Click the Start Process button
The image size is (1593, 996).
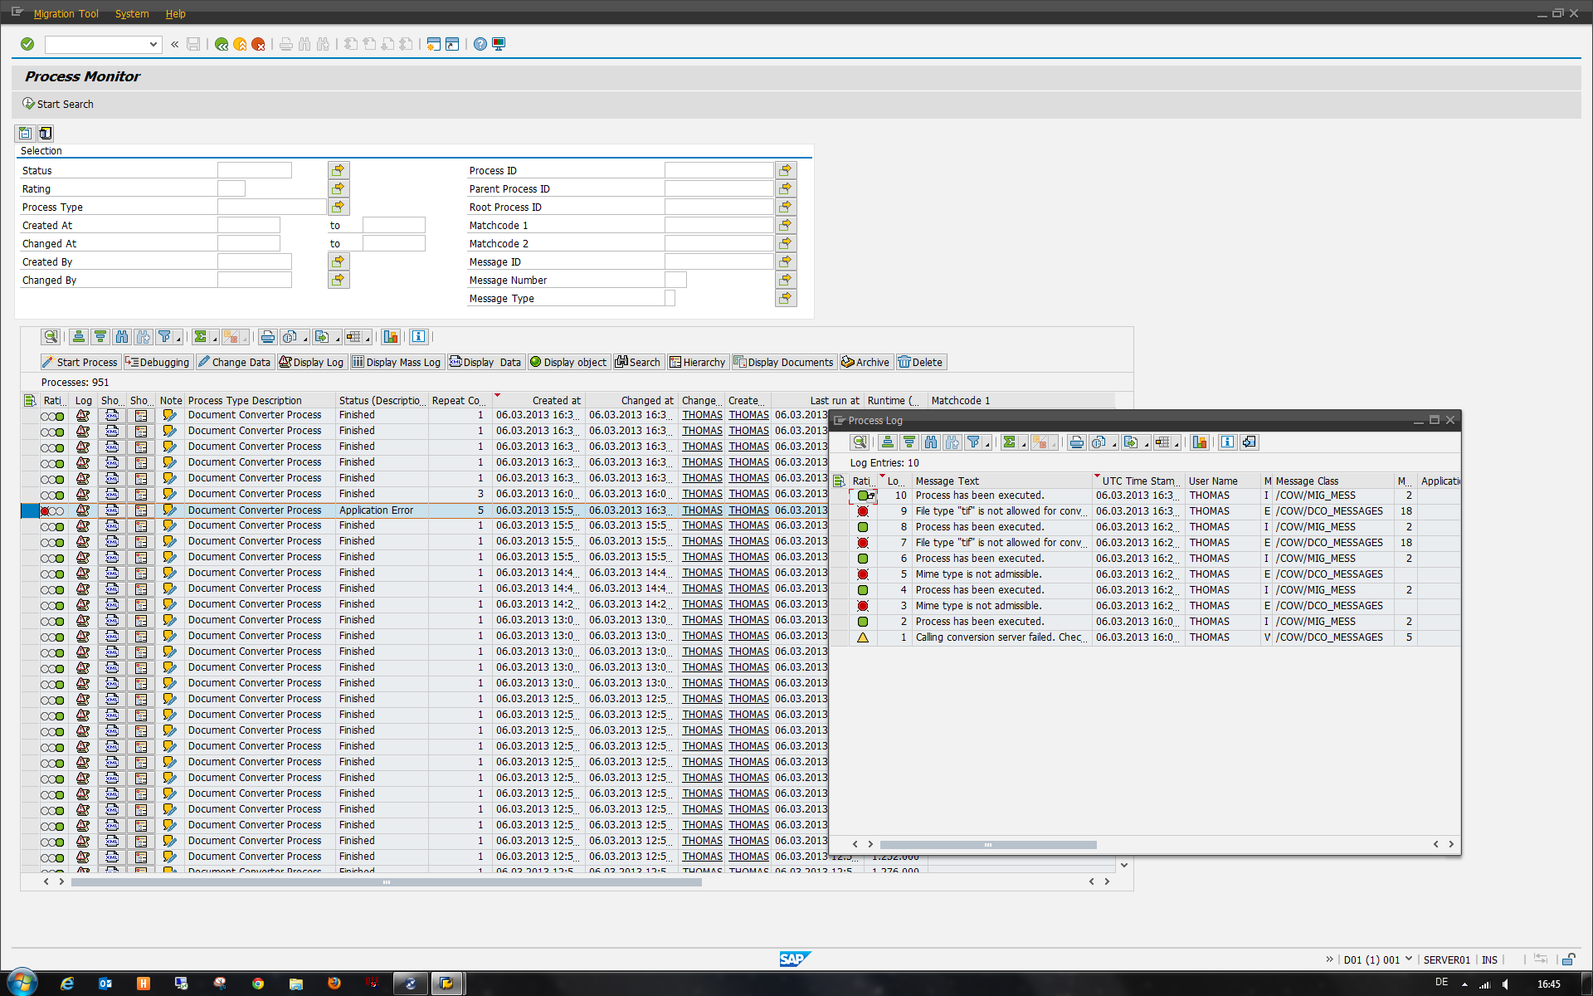point(80,362)
